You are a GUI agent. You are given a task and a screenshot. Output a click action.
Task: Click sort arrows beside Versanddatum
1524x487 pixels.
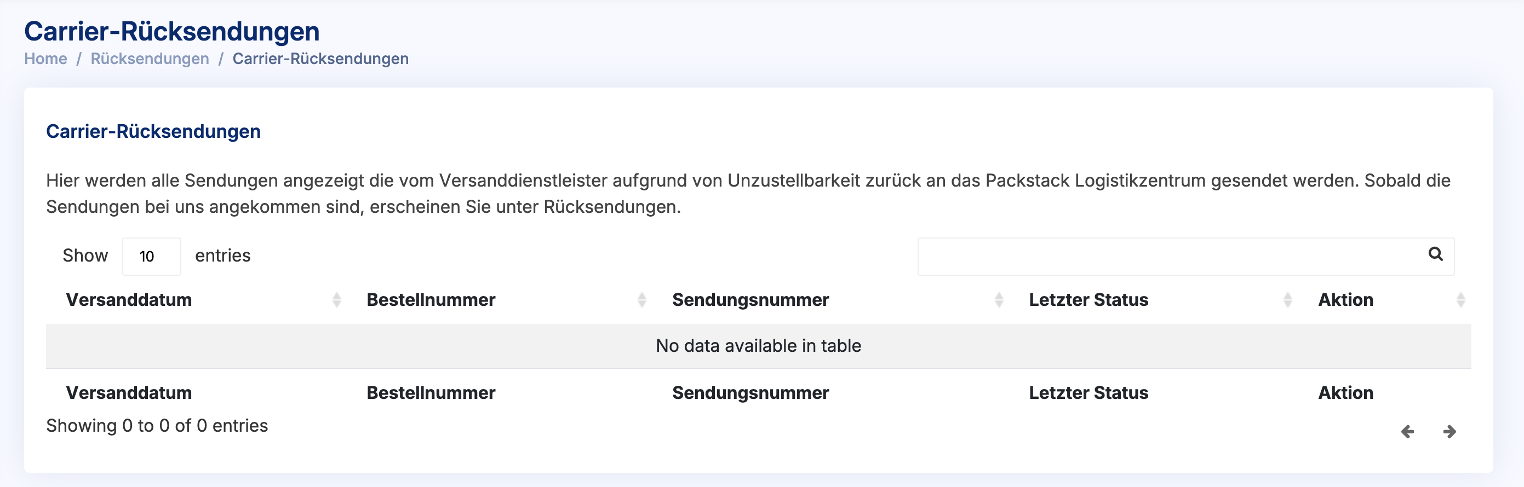(337, 300)
